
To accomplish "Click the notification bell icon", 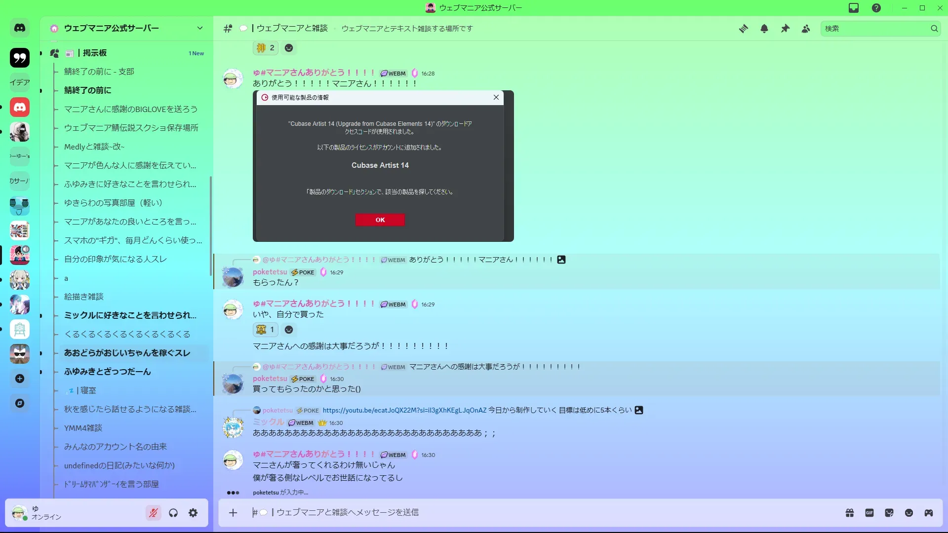I will (764, 29).
